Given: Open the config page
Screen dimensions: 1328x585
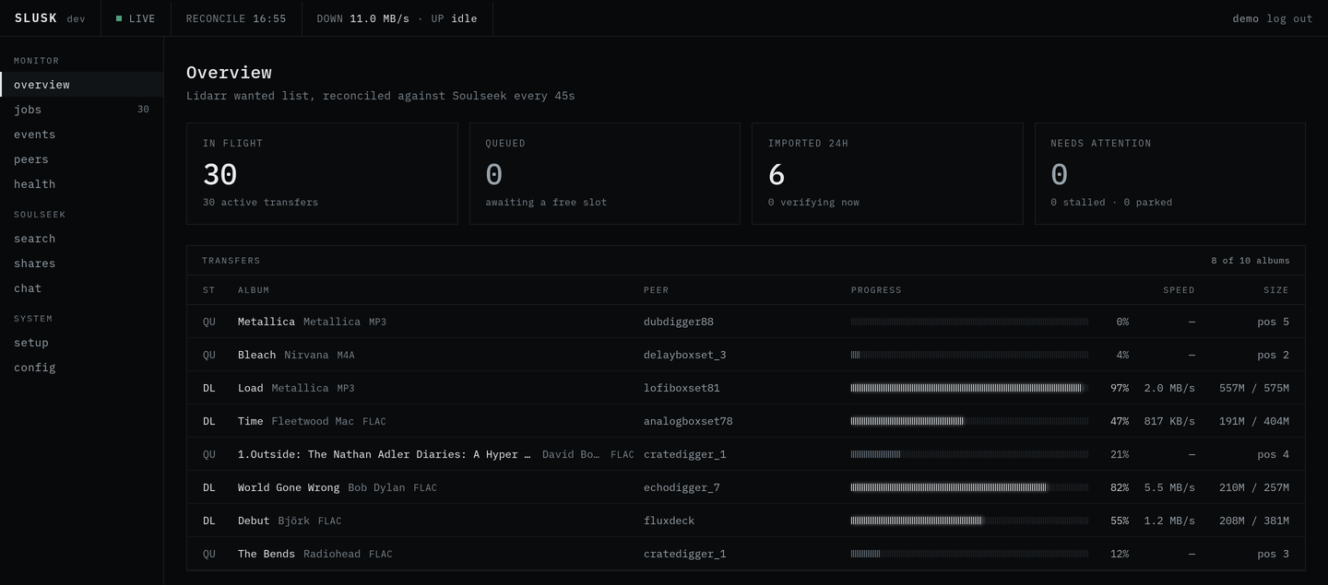Looking at the screenshot, I should pos(81,368).
